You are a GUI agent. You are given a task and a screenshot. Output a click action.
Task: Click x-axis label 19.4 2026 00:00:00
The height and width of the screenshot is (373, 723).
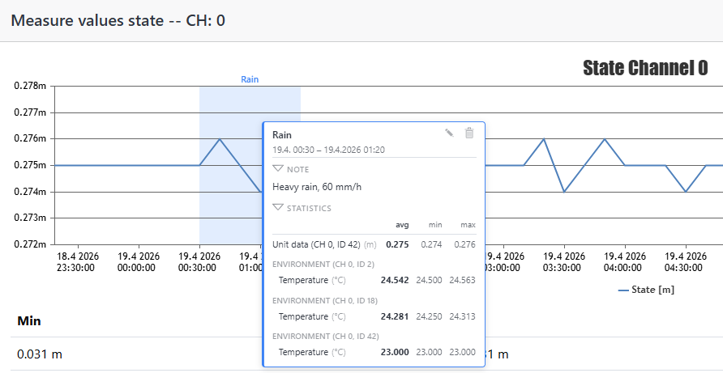(x=139, y=261)
